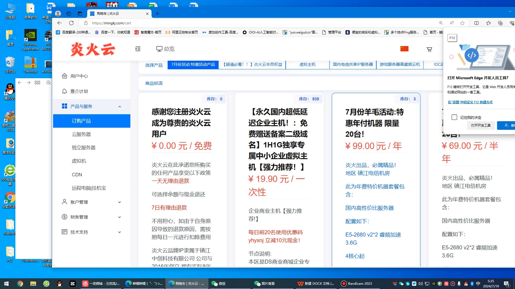
Task: Click the China flag language icon
Action: (x=404, y=48)
